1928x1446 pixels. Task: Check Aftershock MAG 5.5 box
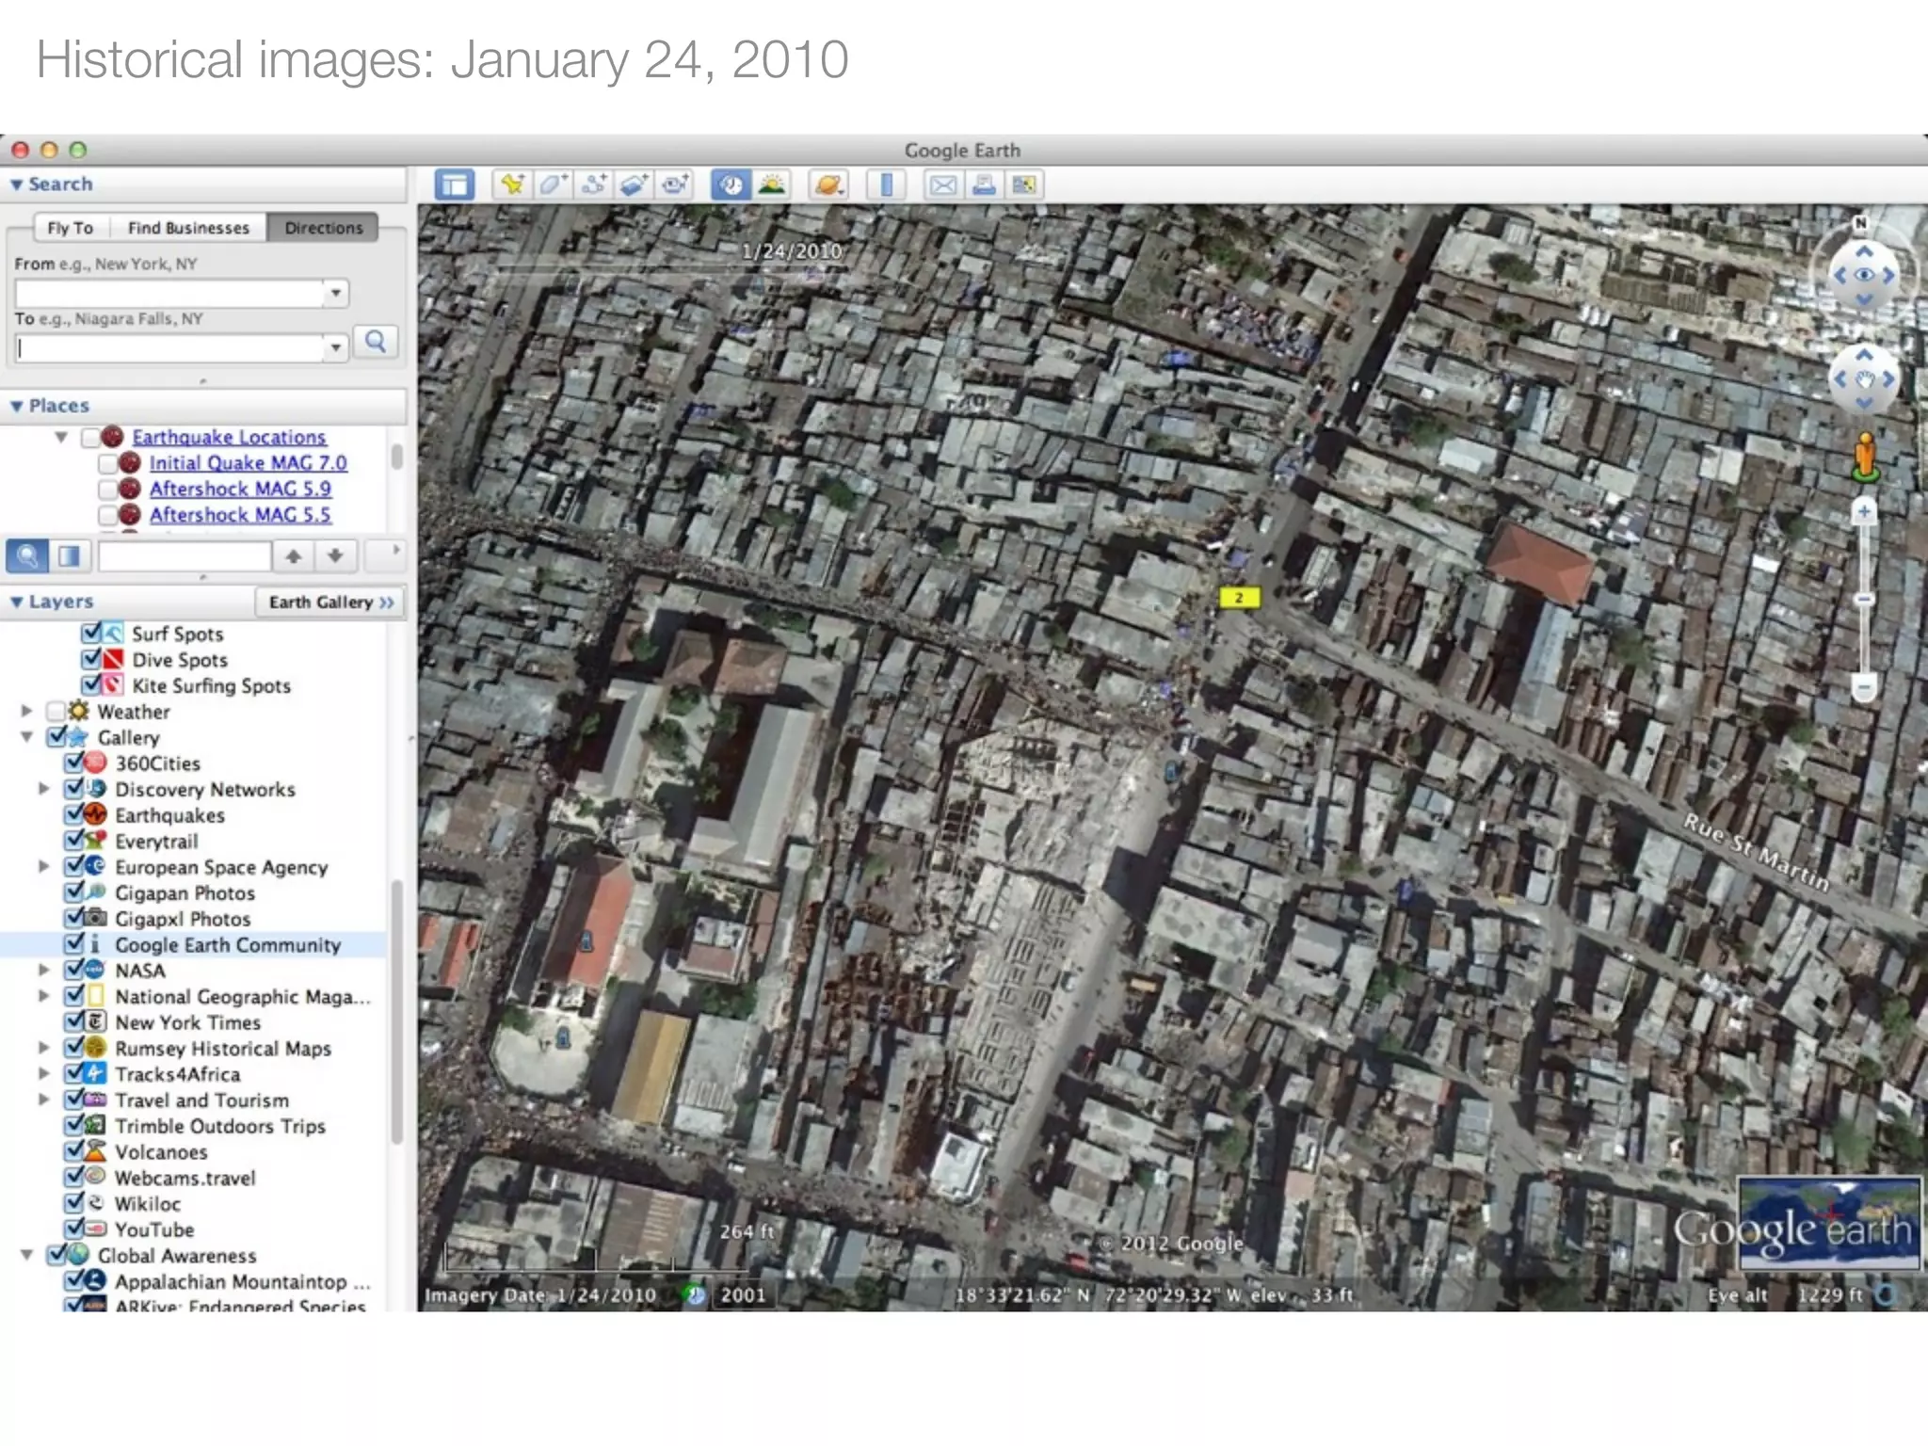tap(107, 515)
